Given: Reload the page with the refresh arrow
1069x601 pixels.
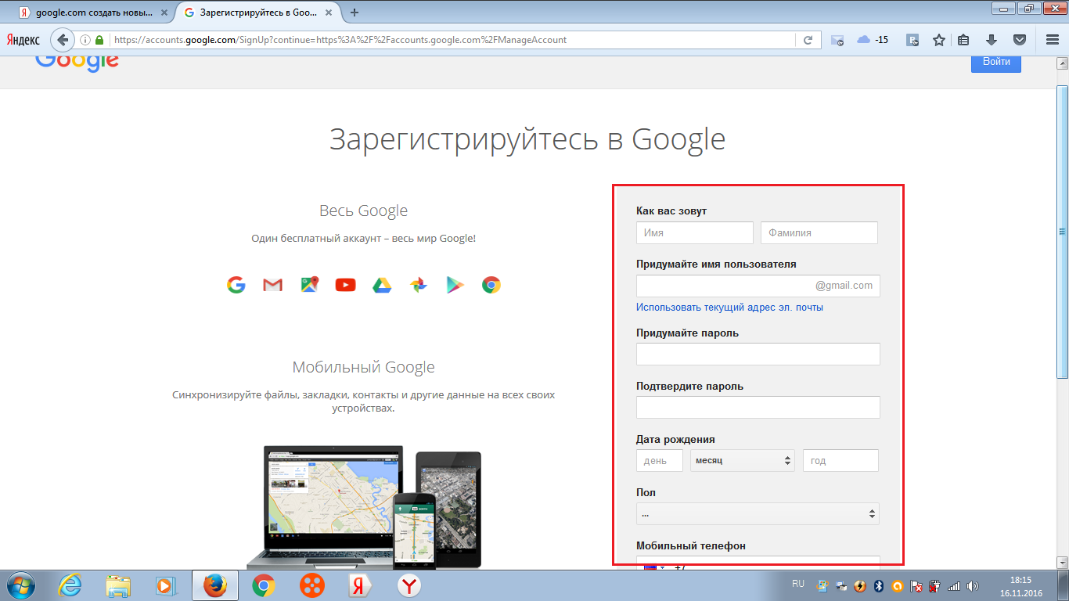Looking at the screenshot, I should tap(808, 40).
